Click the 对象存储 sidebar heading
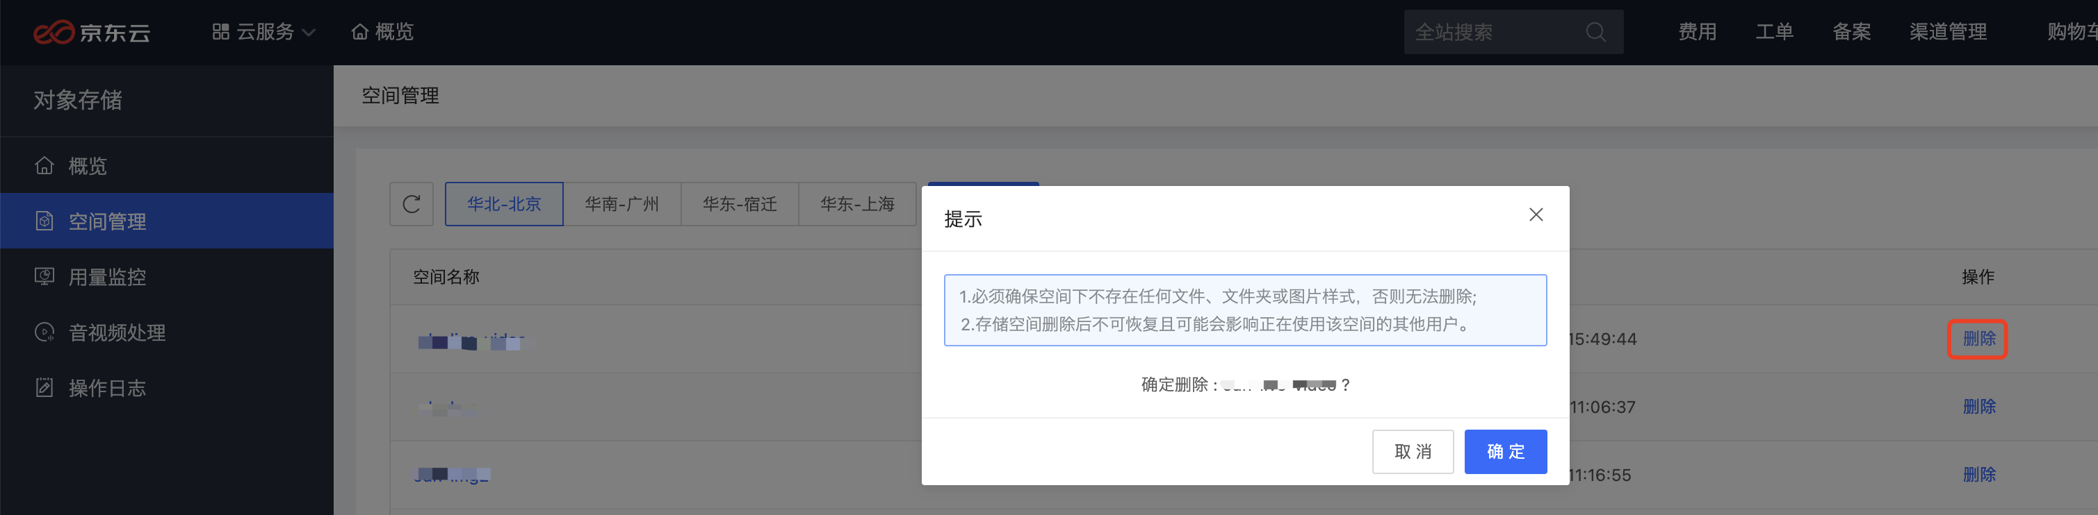 pyautogui.click(x=78, y=99)
